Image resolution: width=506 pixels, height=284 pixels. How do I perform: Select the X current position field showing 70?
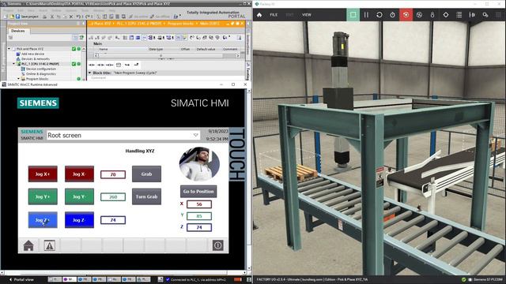coord(113,174)
